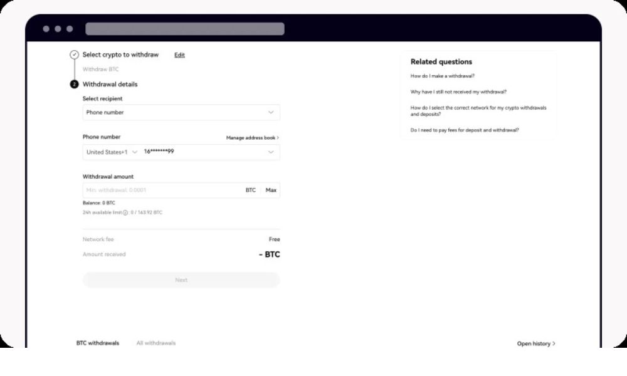This screenshot has width=627, height=376.
Task: Open history via the Open history link
Action: tap(535, 343)
